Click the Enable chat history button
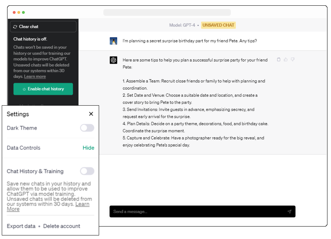This screenshot has height=239, width=331. 43,89
